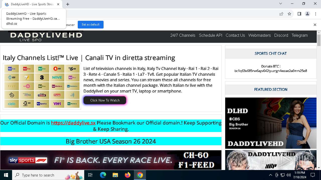Click the Rai 4 HD channel logo

pyautogui.click(x=72, y=77)
